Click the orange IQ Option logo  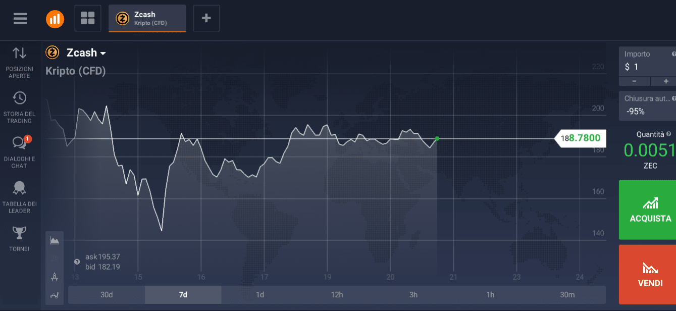[55, 19]
